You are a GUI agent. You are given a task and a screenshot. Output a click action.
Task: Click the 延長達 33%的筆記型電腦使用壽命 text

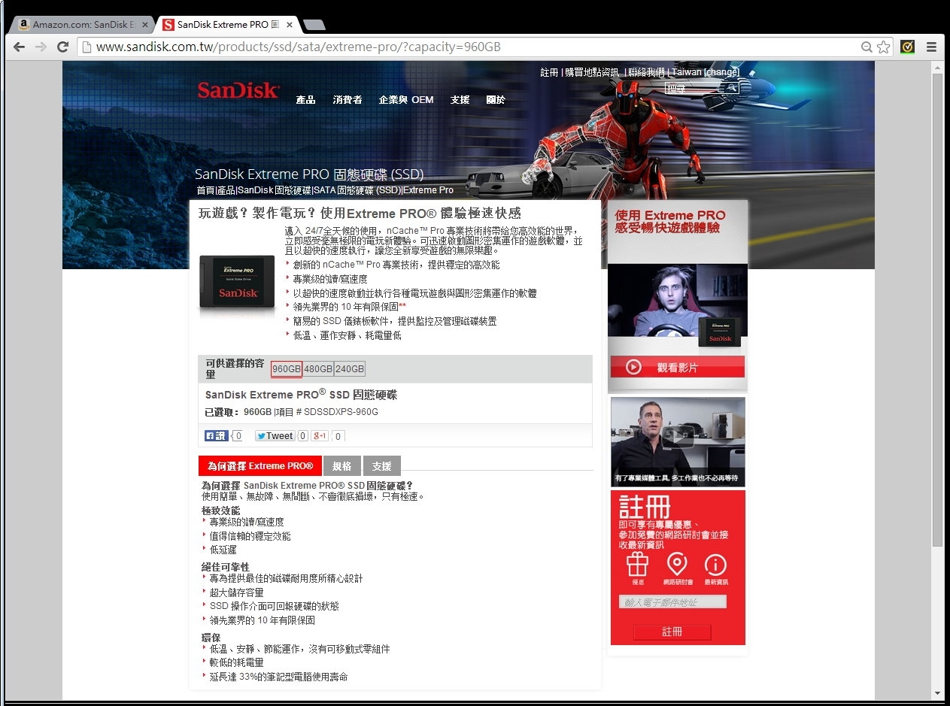tap(279, 677)
